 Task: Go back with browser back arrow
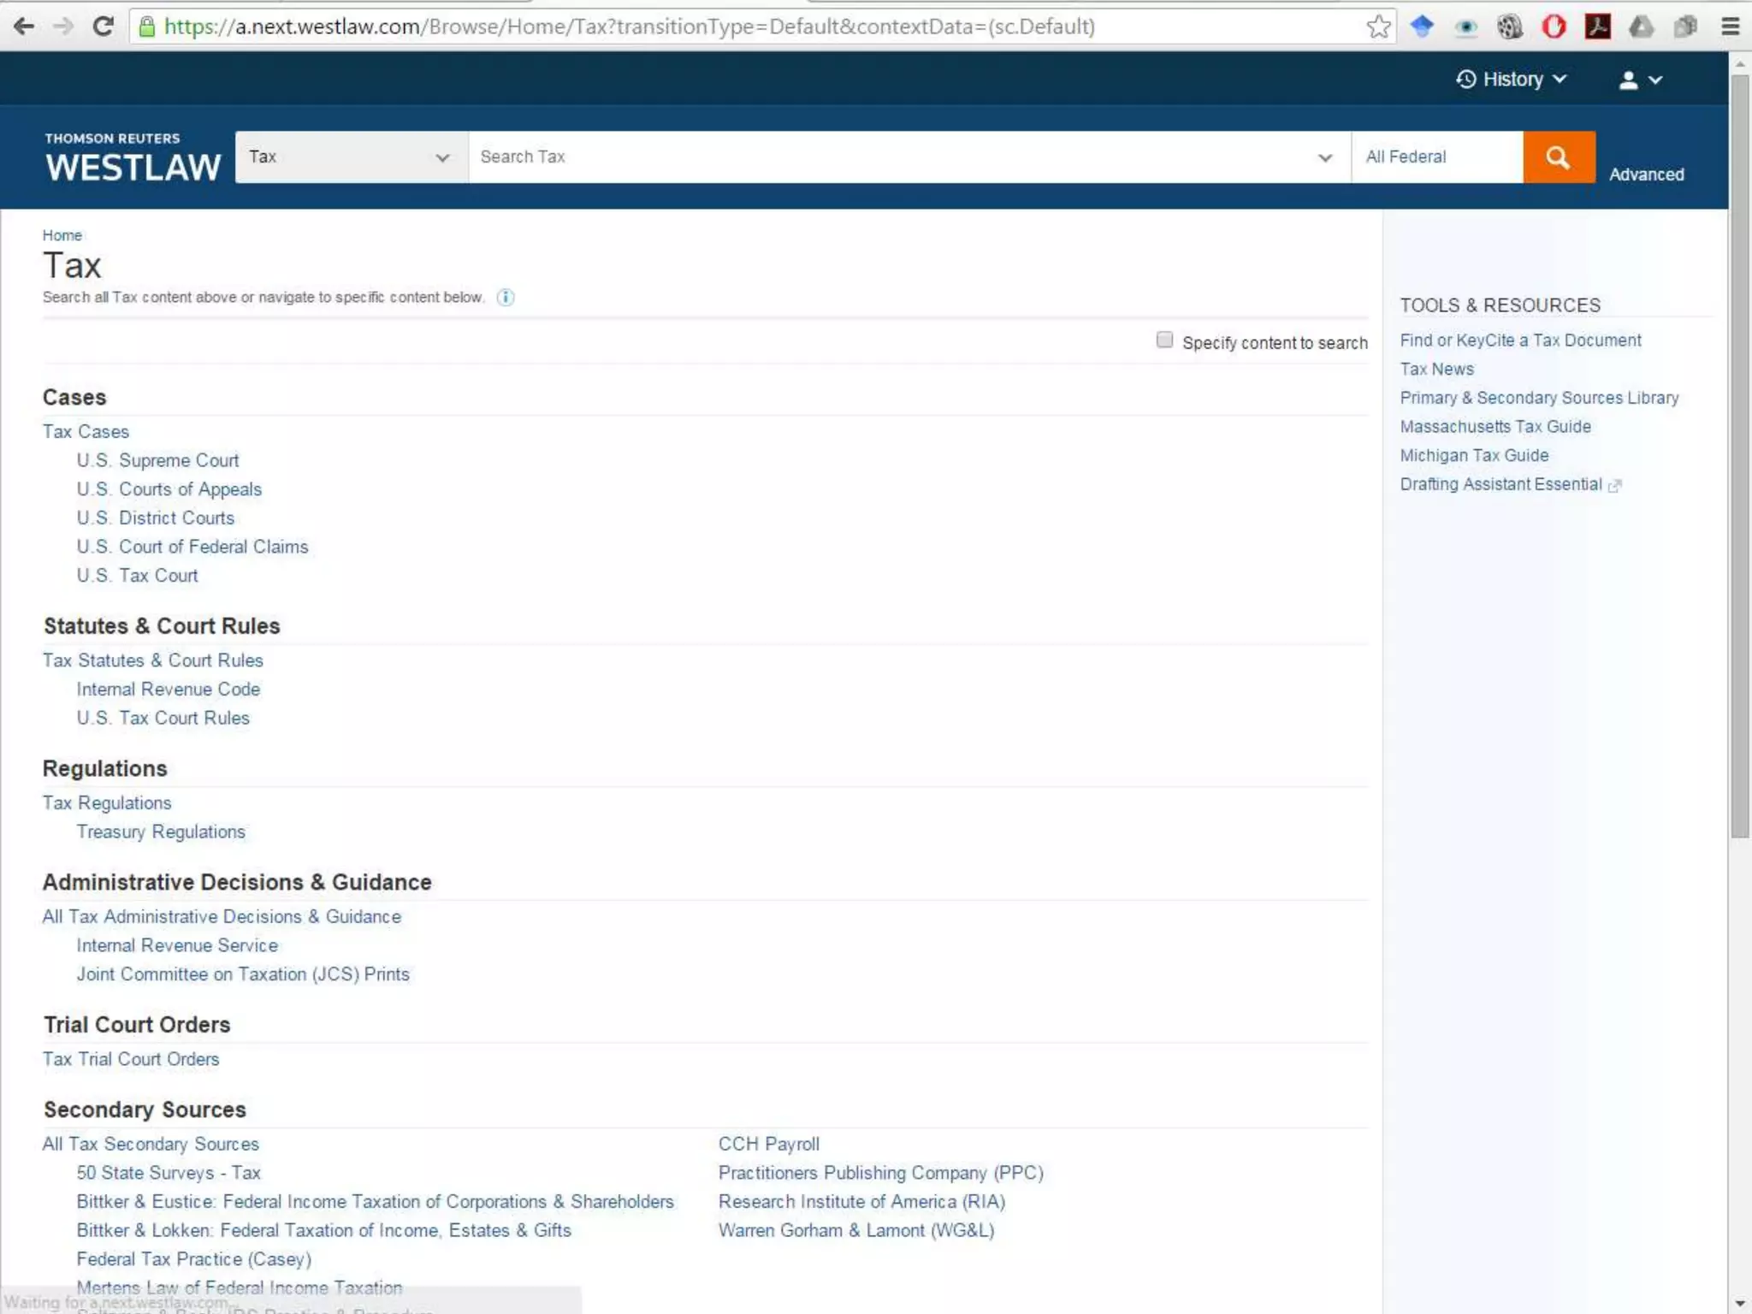(24, 27)
